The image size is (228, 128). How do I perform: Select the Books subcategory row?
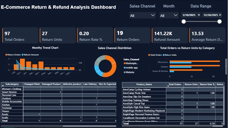click(59, 114)
